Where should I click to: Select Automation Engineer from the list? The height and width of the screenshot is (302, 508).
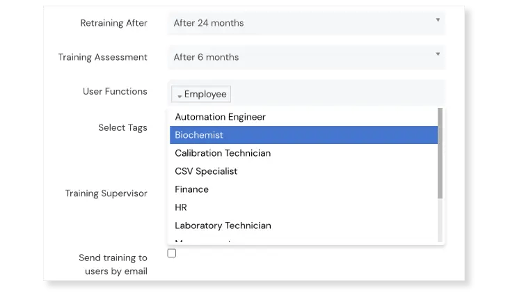[220, 117]
